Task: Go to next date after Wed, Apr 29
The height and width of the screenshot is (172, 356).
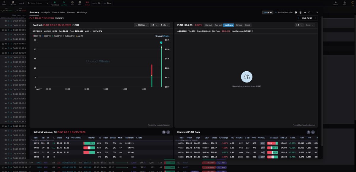Action: [316, 18]
